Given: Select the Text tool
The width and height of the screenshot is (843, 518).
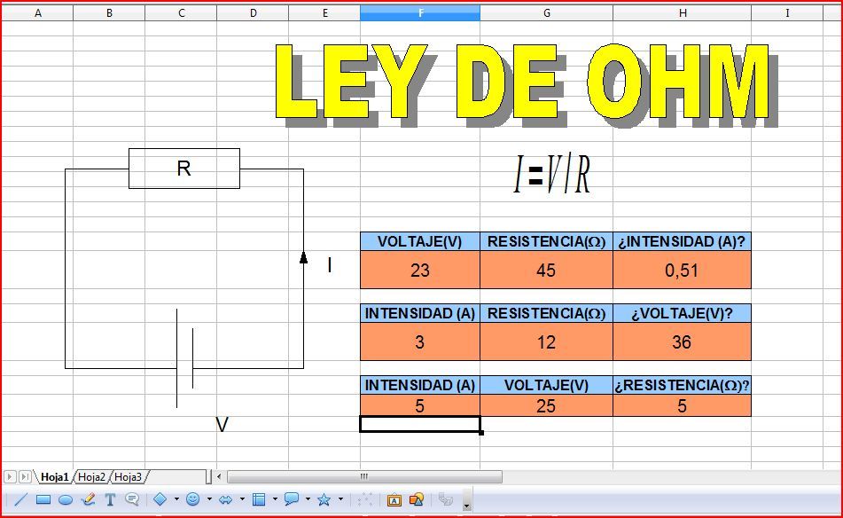Looking at the screenshot, I should (x=110, y=499).
